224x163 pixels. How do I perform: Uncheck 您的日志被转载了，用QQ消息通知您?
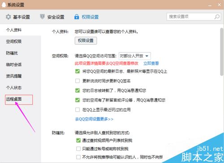coord(78,90)
